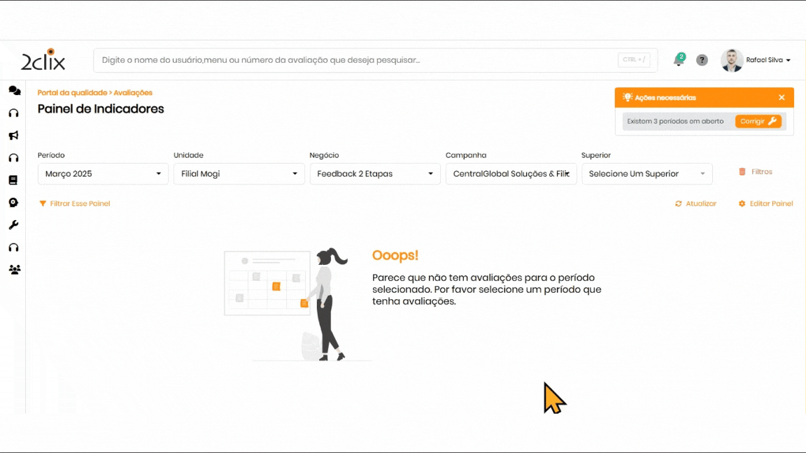Click the megaphone announcements sidebar icon

13,136
